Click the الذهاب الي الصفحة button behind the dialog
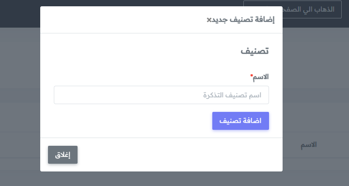Screen dimensions: 349x186 312,9
